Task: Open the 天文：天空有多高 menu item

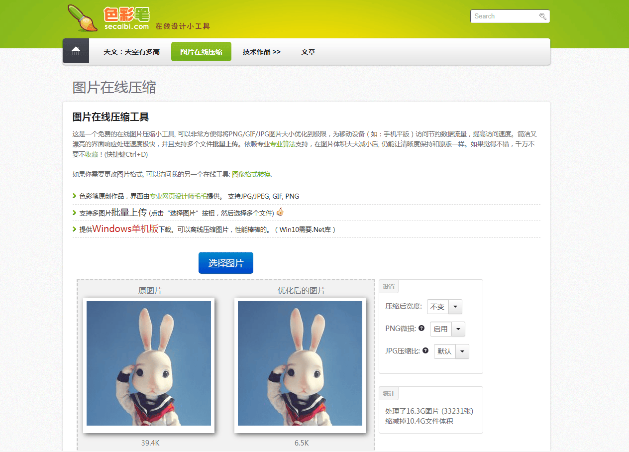Action: (x=131, y=52)
